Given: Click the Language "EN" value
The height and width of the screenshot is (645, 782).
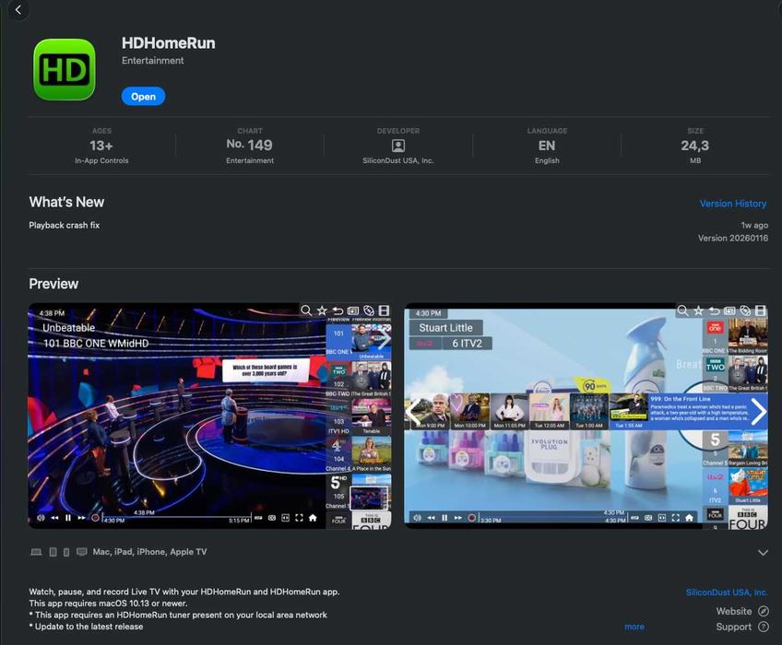Looking at the screenshot, I should 547,146.
